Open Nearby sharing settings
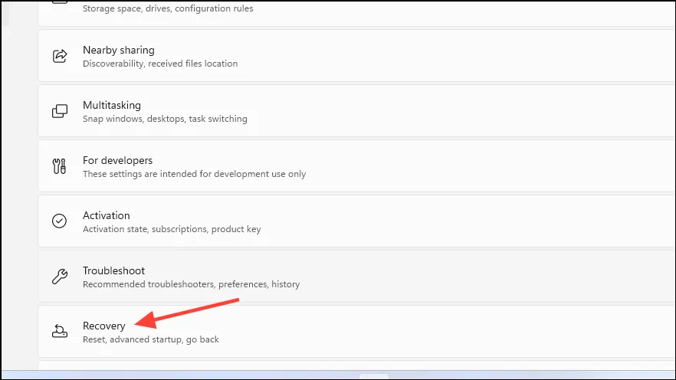 [x=118, y=51]
